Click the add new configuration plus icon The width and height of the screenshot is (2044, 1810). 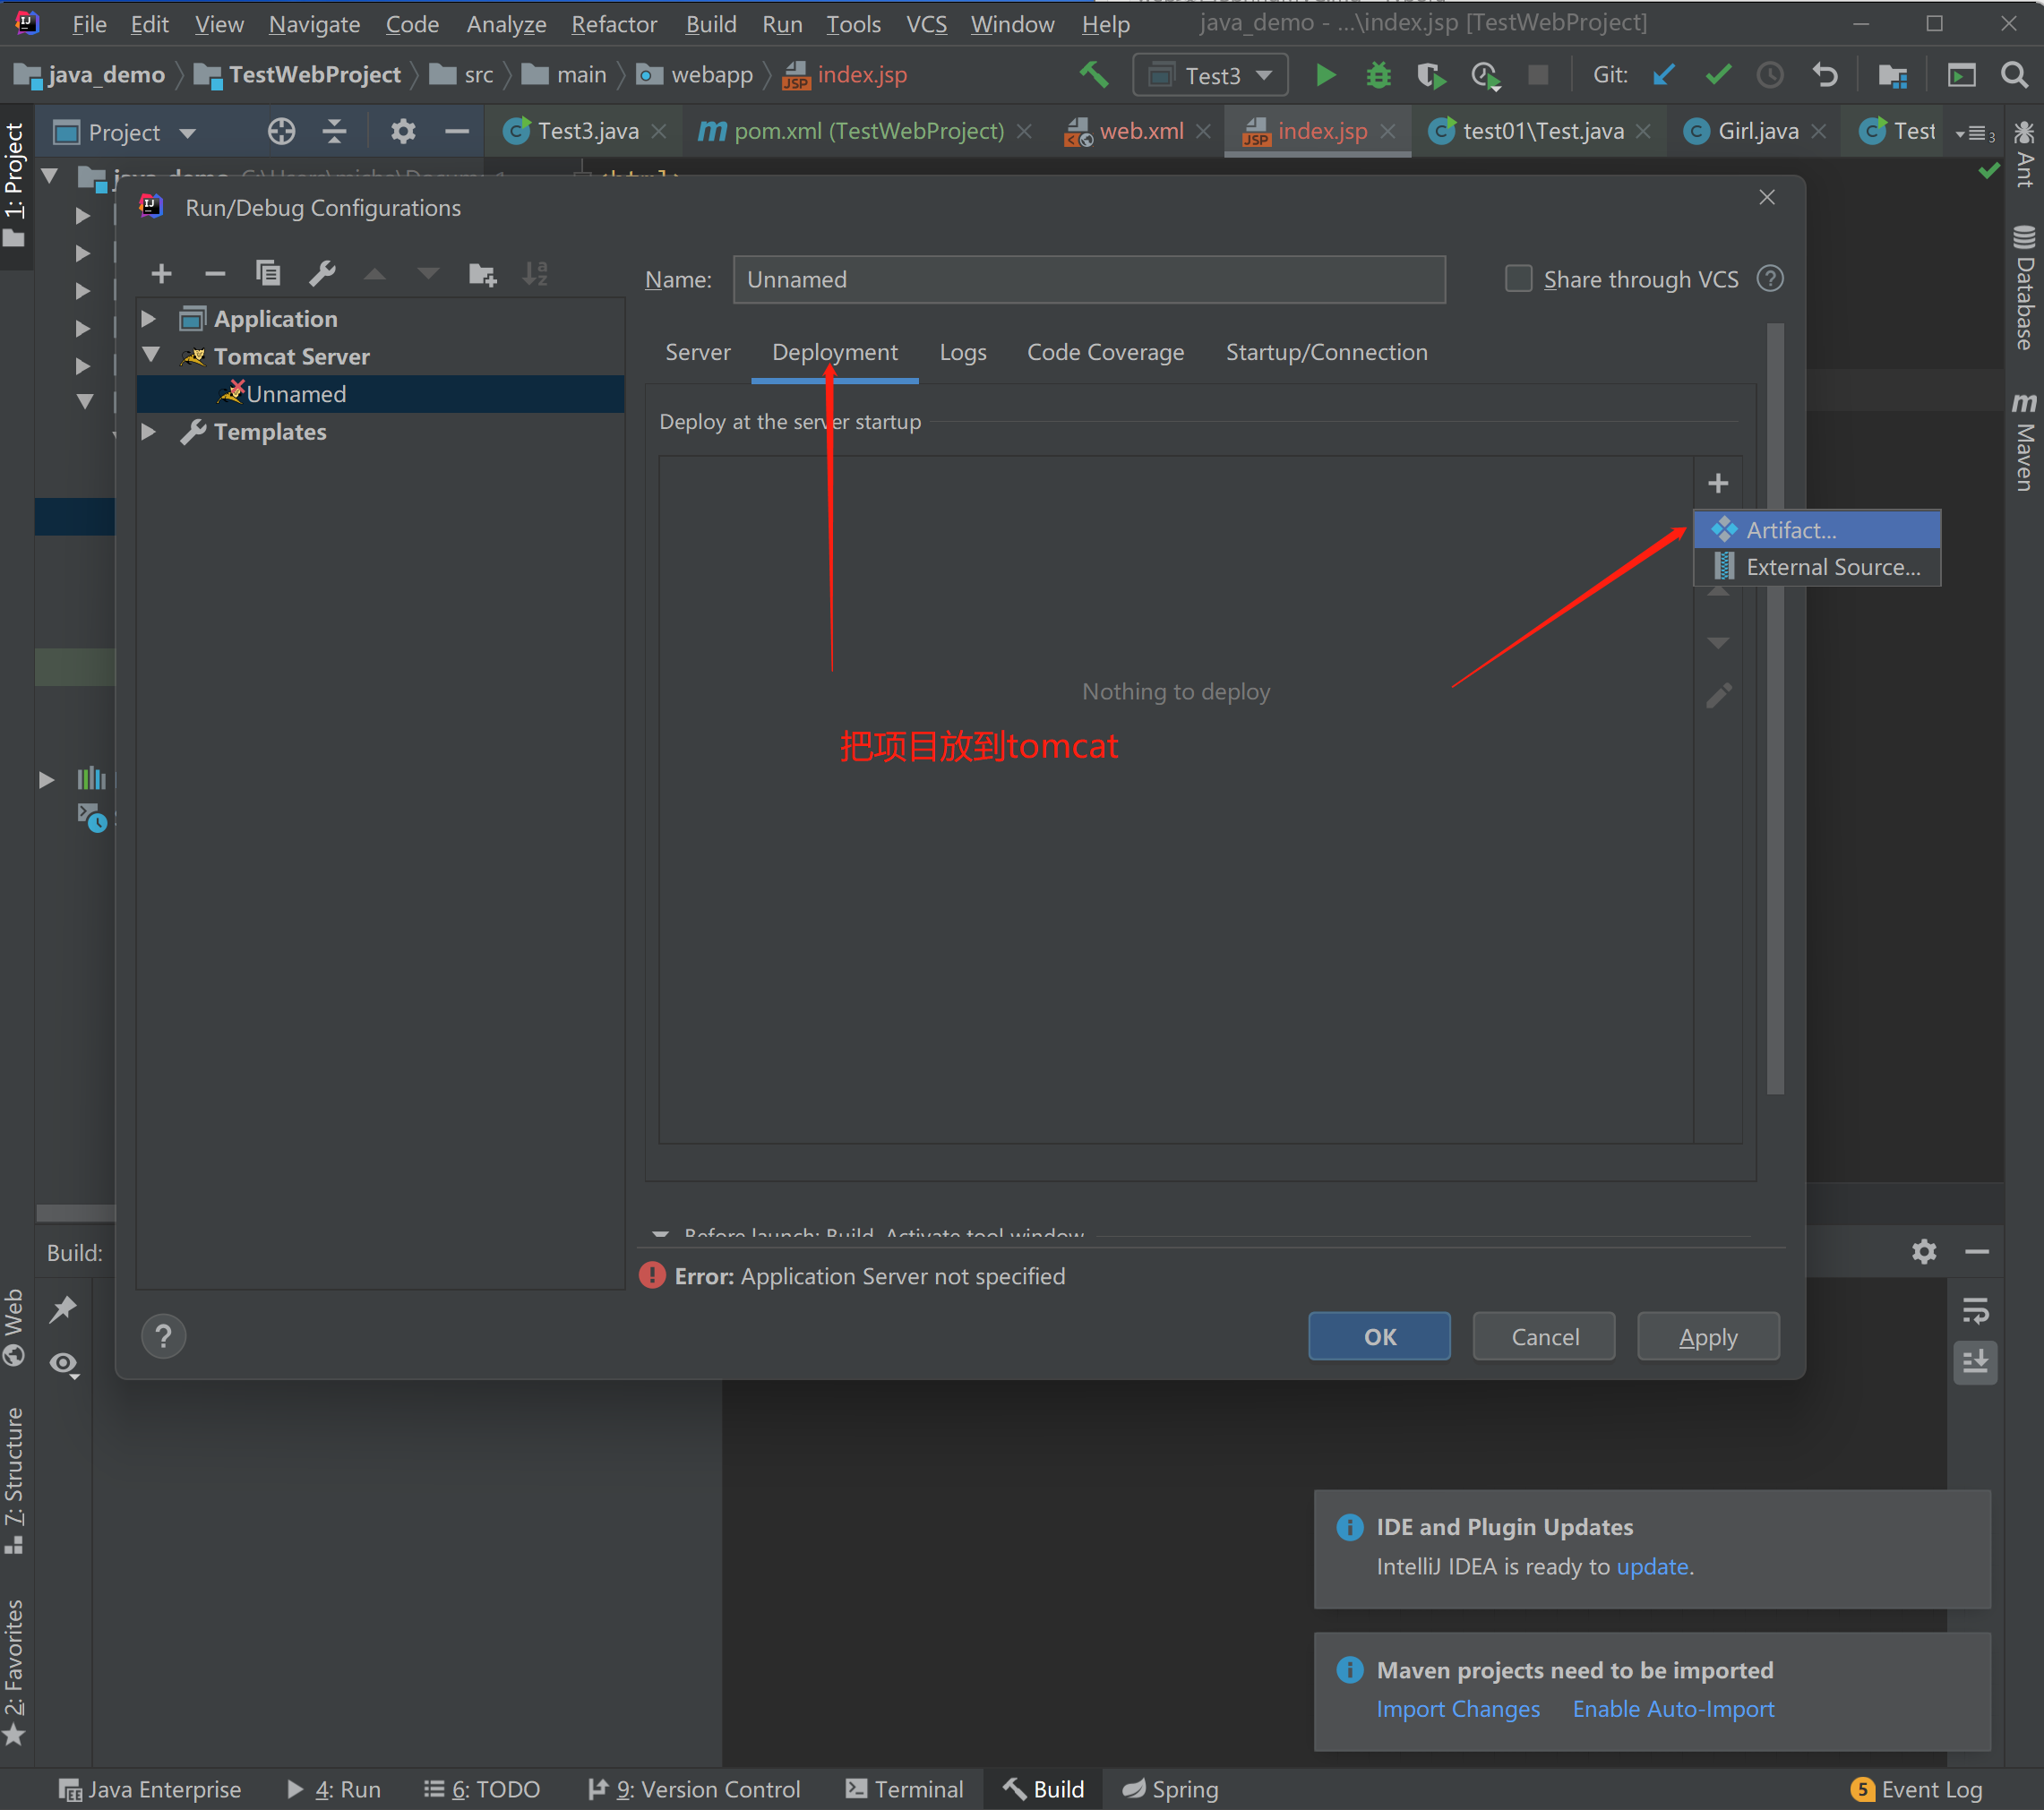pyautogui.click(x=161, y=273)
